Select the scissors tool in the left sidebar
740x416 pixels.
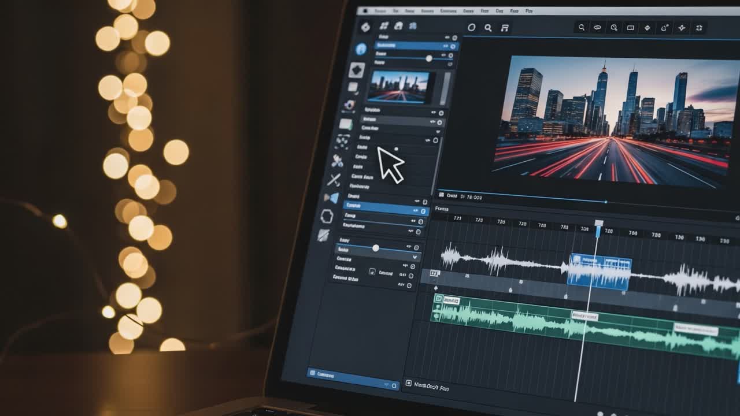tap(334, 179)
